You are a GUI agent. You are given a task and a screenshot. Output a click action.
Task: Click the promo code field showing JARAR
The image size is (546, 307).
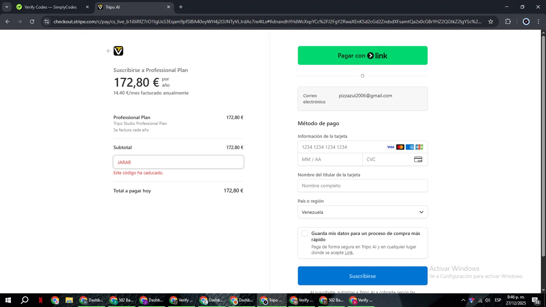point(178,162)
